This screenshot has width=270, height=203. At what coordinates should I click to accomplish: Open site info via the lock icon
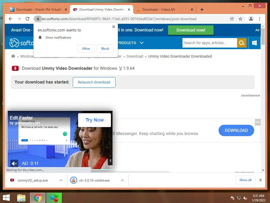coord(38,19)
